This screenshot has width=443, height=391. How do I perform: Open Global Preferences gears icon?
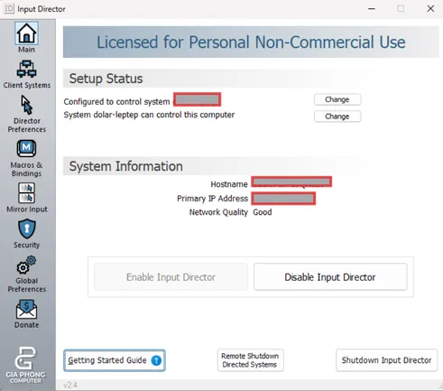tap(26, 265)
